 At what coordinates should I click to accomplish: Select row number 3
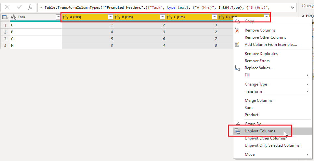tap(5, 39)
